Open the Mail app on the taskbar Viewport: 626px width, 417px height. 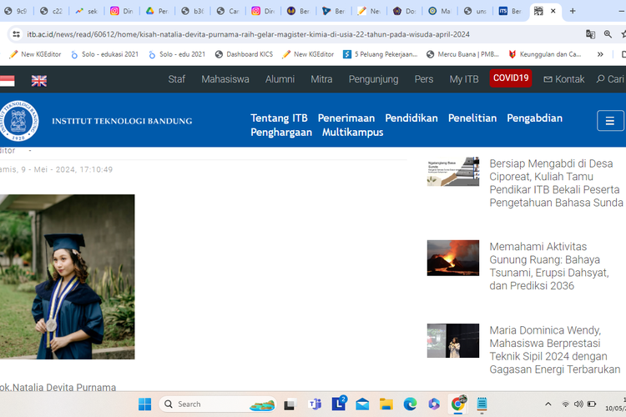(362, 404)
